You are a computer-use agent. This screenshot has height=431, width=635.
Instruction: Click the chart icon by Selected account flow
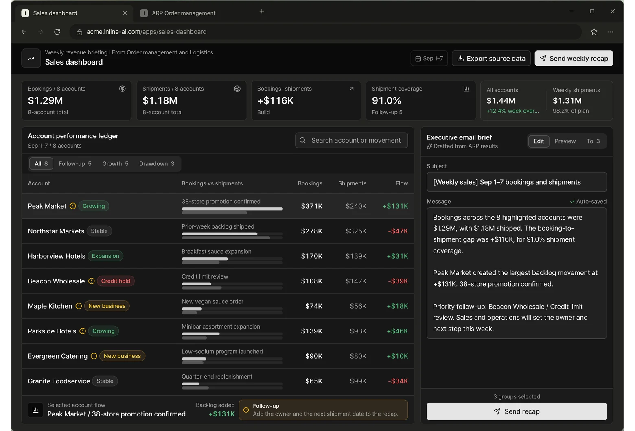pyautogui.click(x=35, y=410)
